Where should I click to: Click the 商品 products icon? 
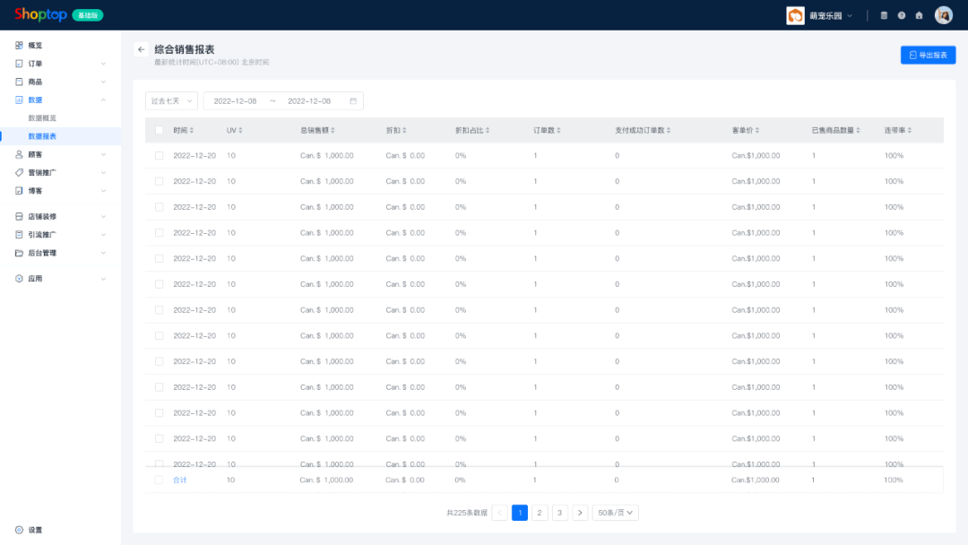coord(19,82)
